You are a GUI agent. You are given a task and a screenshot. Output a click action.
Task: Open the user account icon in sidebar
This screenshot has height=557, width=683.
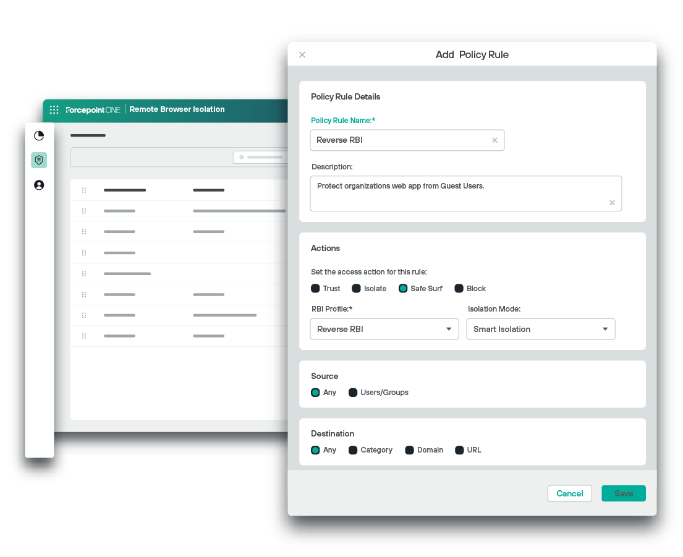[x=39, y=185]
